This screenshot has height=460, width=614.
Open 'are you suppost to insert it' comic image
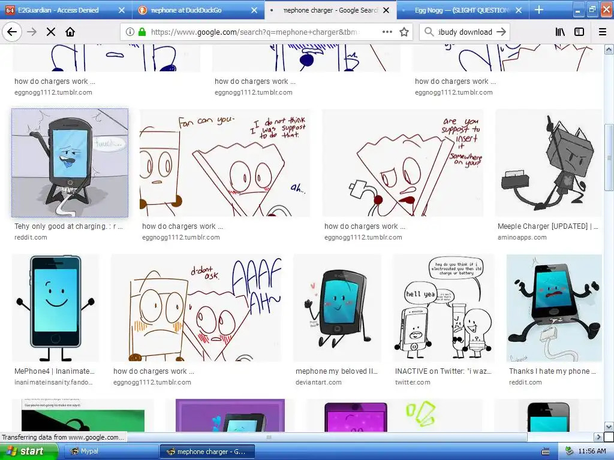(402, 163)
